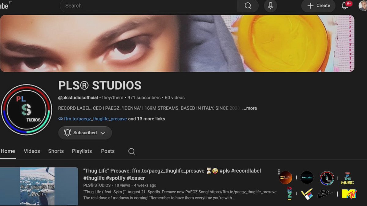Open the "Thug Life" Presave video title

pyautogui.click(x=172, y=174)
